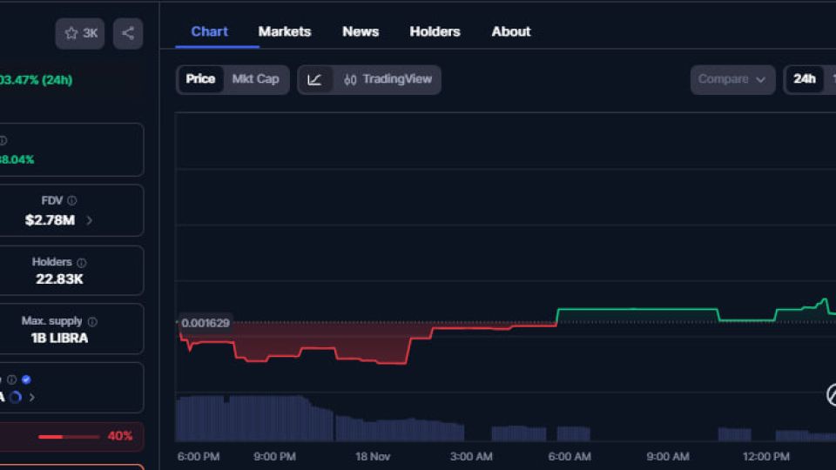Open the Markets tab

click(284, 31)
